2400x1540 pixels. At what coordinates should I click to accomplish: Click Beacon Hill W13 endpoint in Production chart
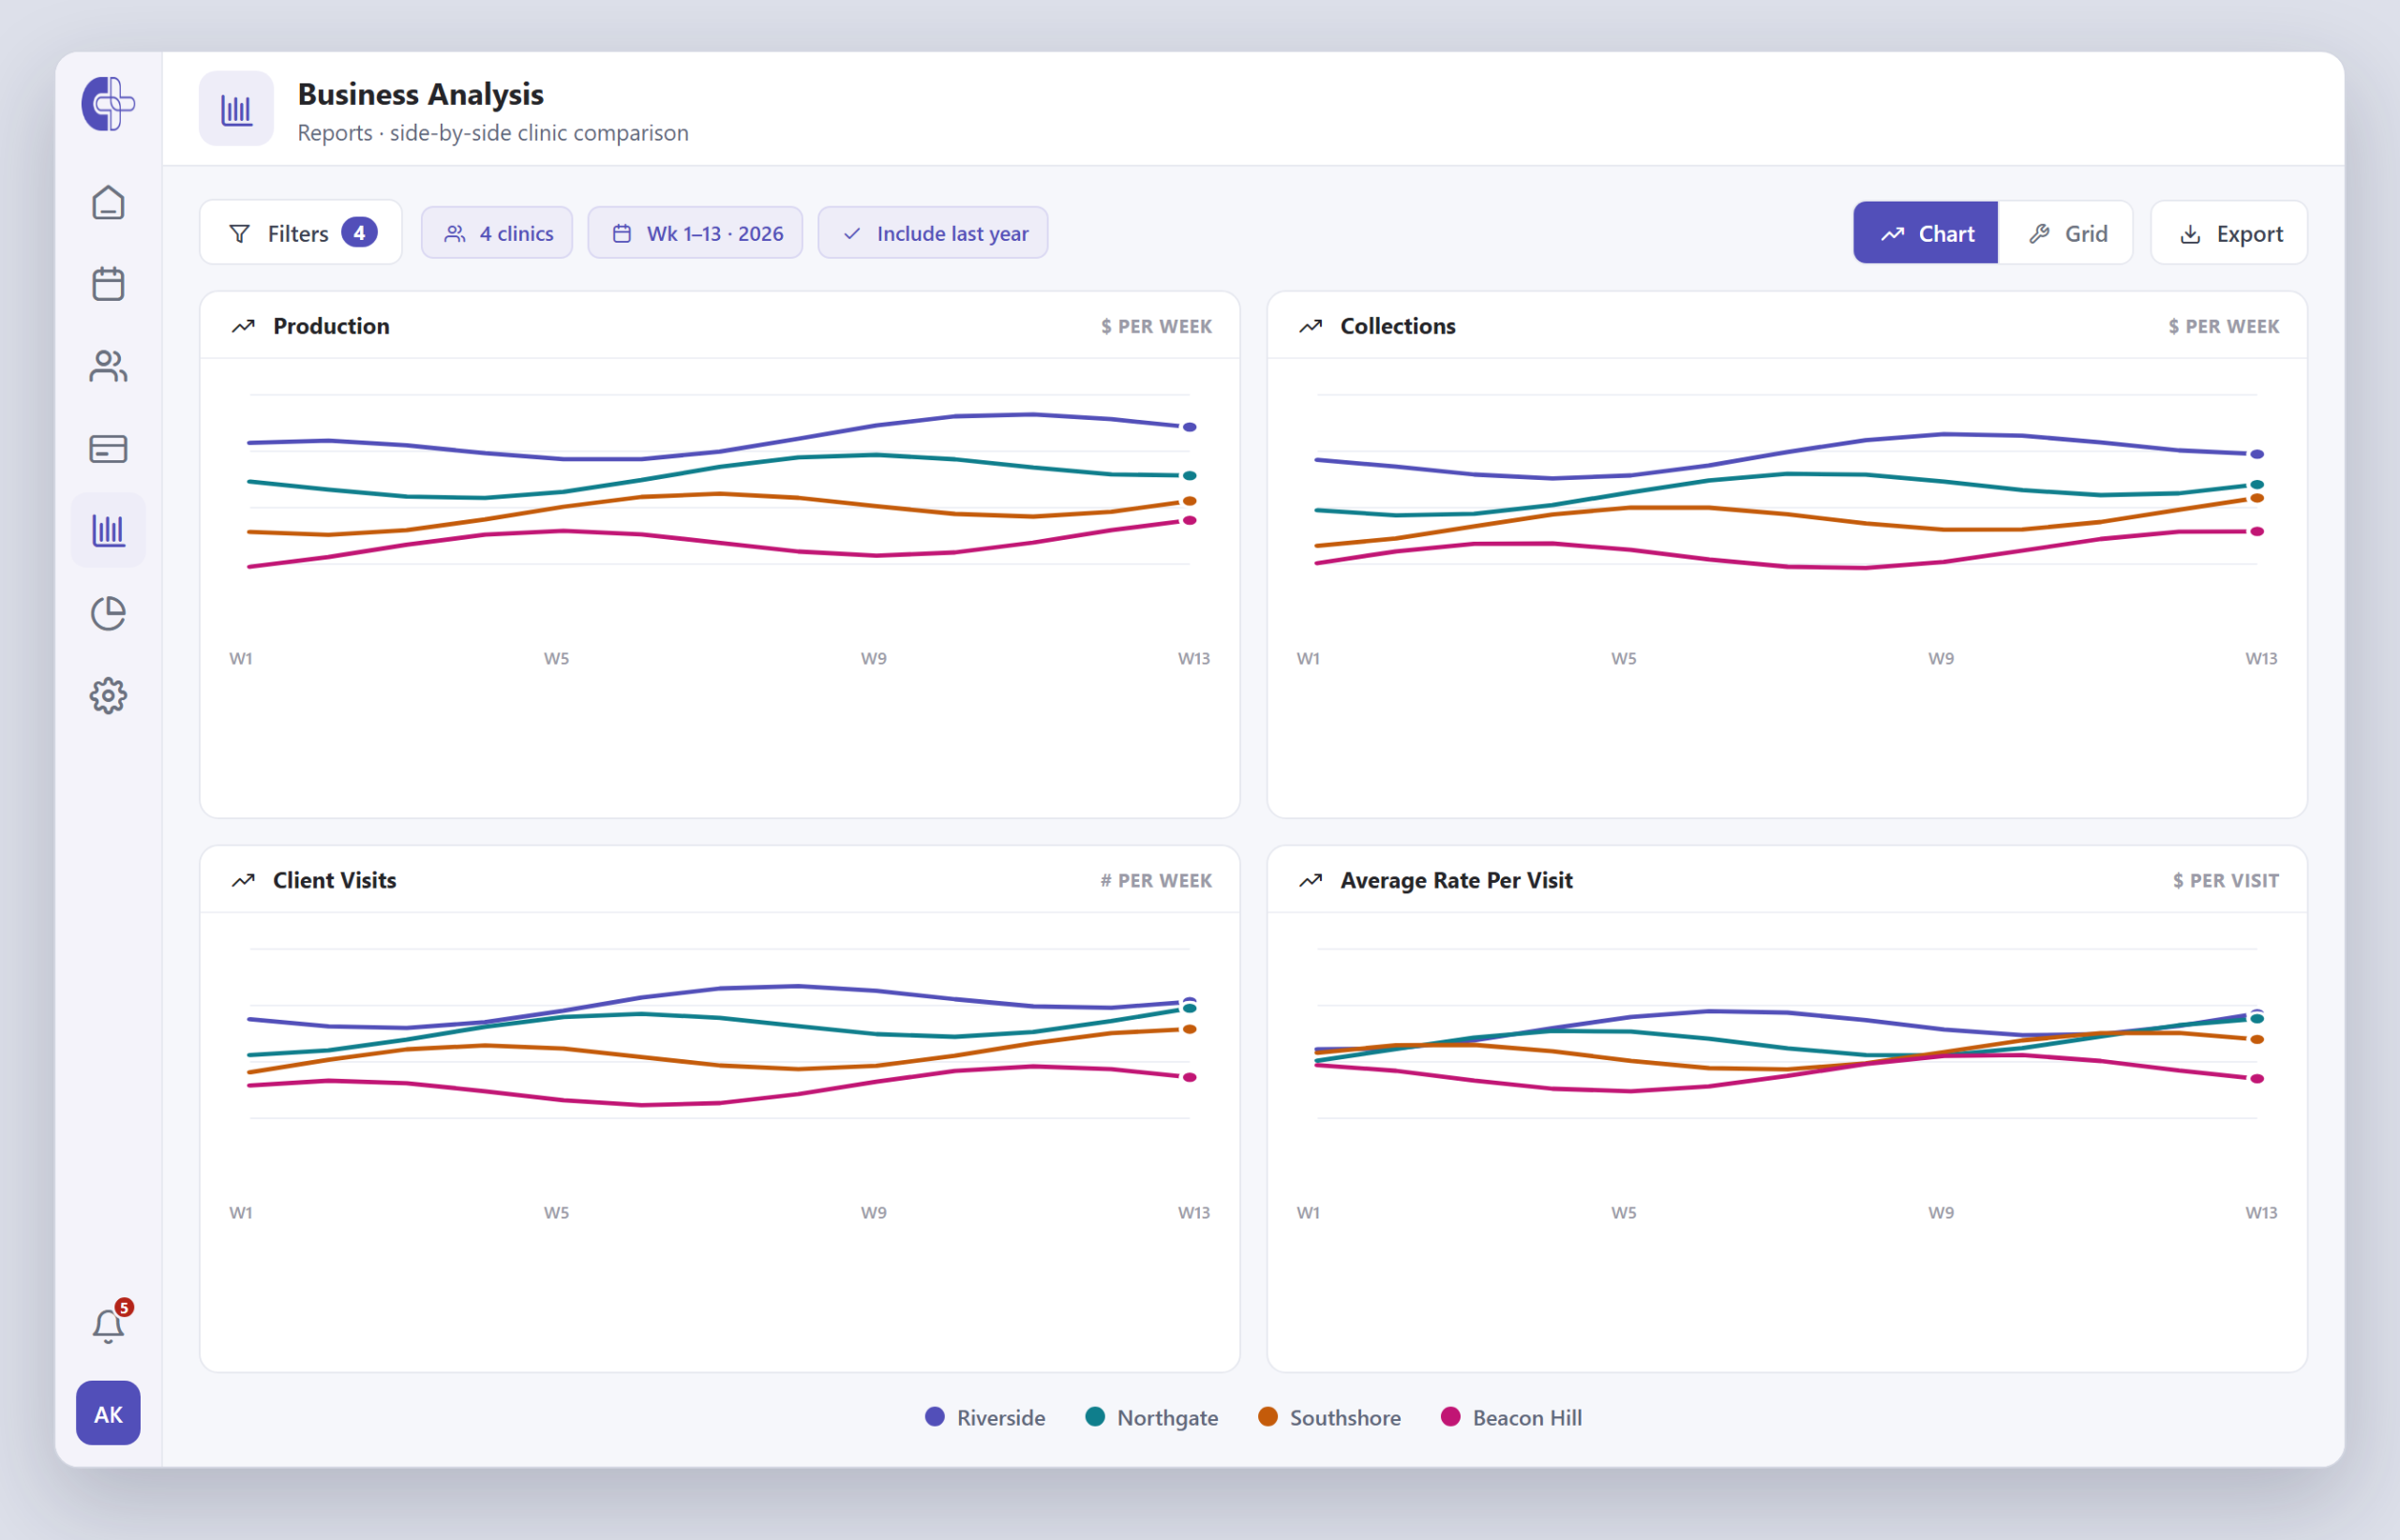coord(1190,520)
